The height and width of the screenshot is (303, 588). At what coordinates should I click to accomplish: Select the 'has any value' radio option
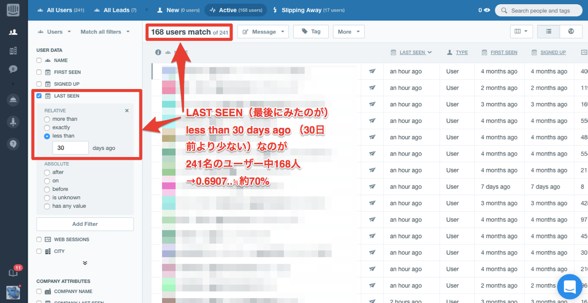[47, 206]
